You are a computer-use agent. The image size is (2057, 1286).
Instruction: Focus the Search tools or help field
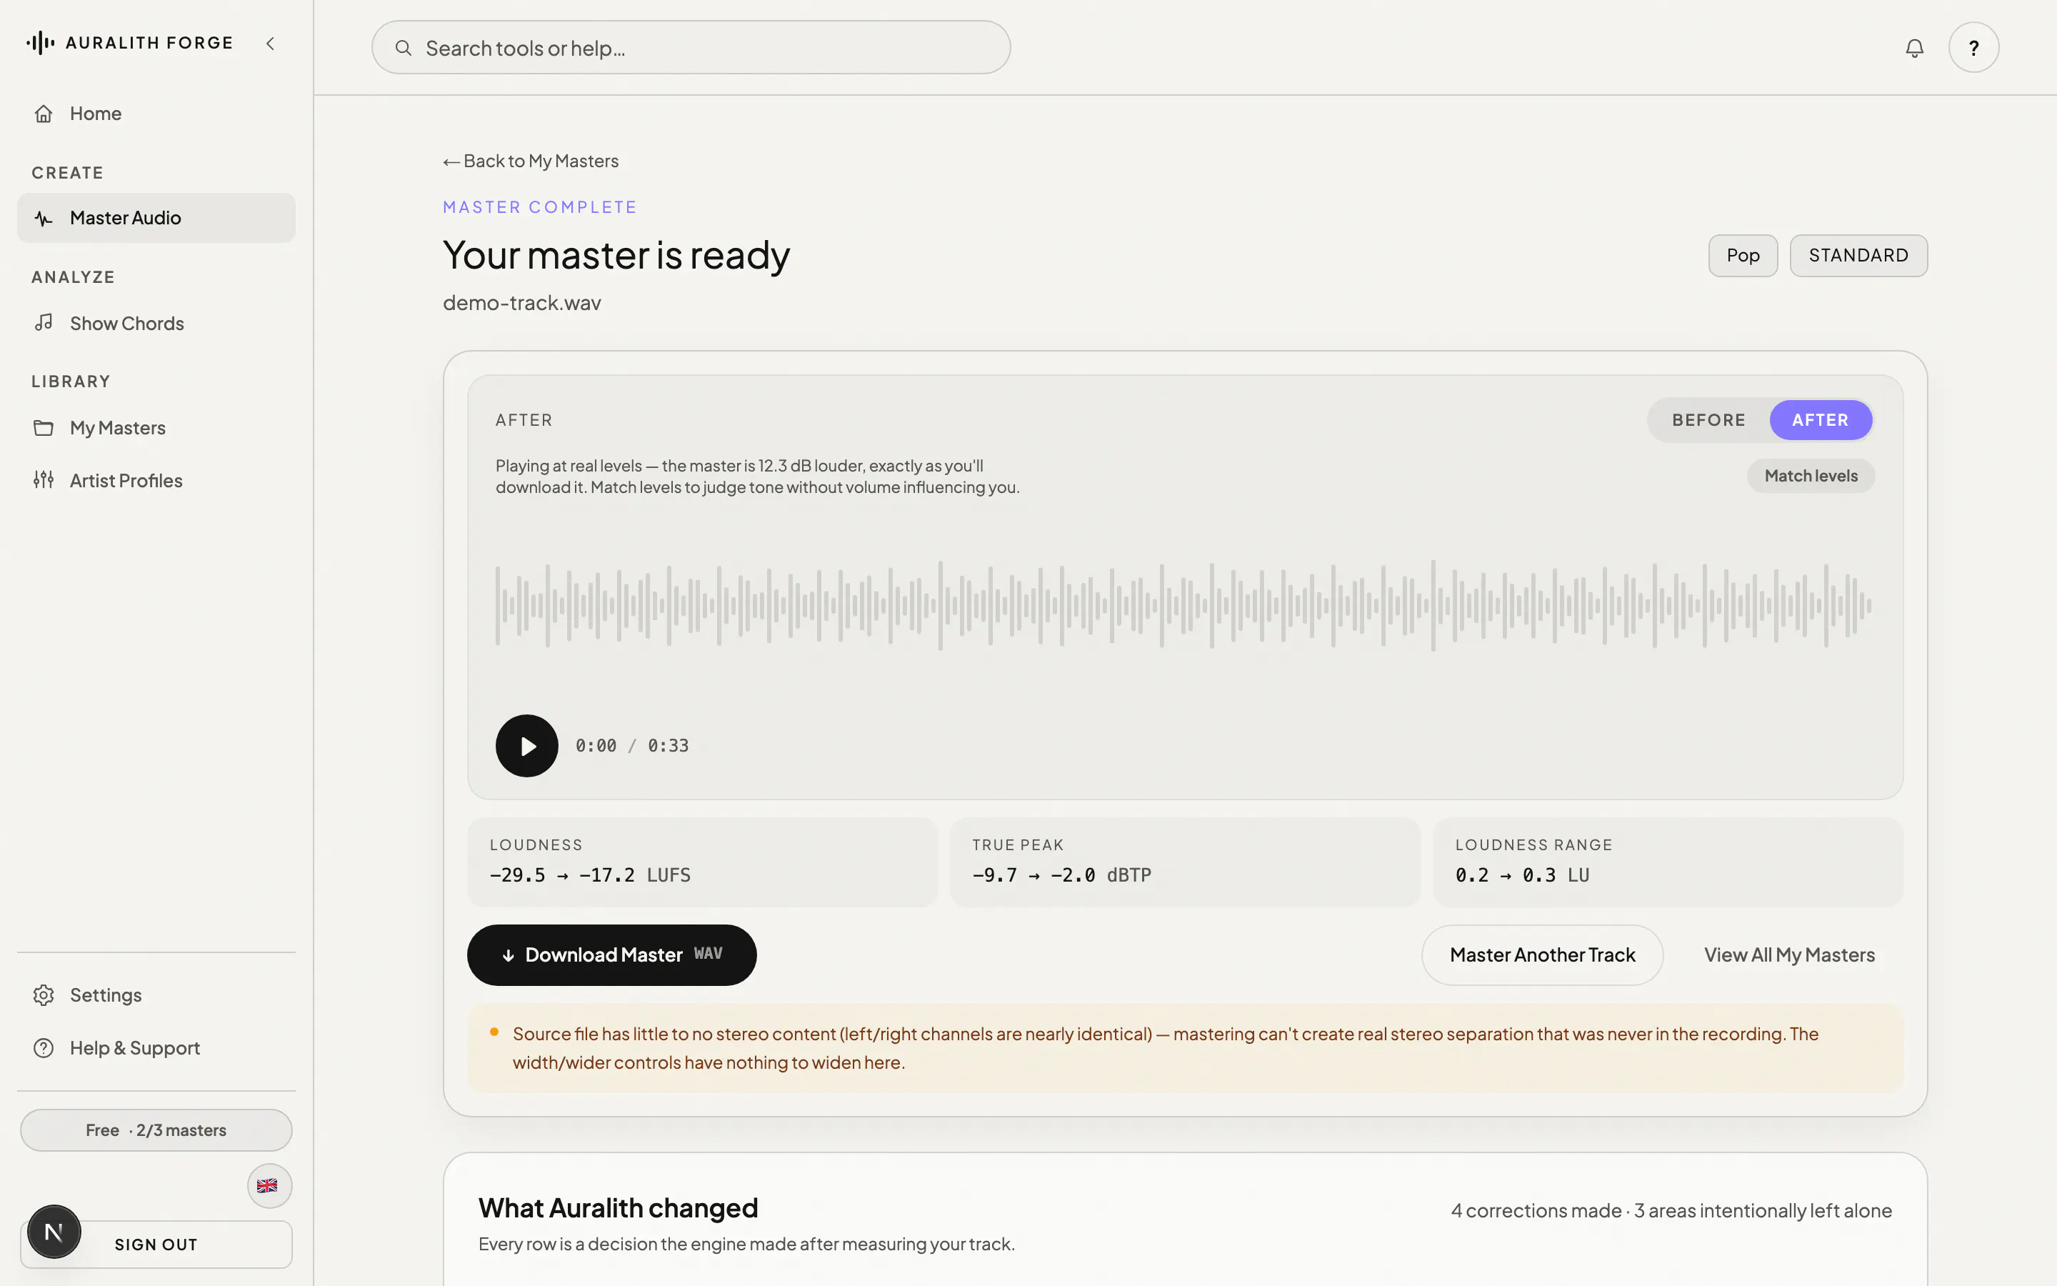(x=691, y=48)
